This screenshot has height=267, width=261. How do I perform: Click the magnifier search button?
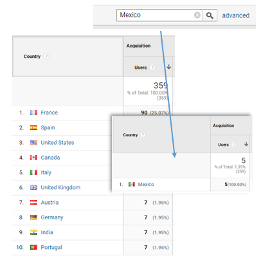[210, 15]
